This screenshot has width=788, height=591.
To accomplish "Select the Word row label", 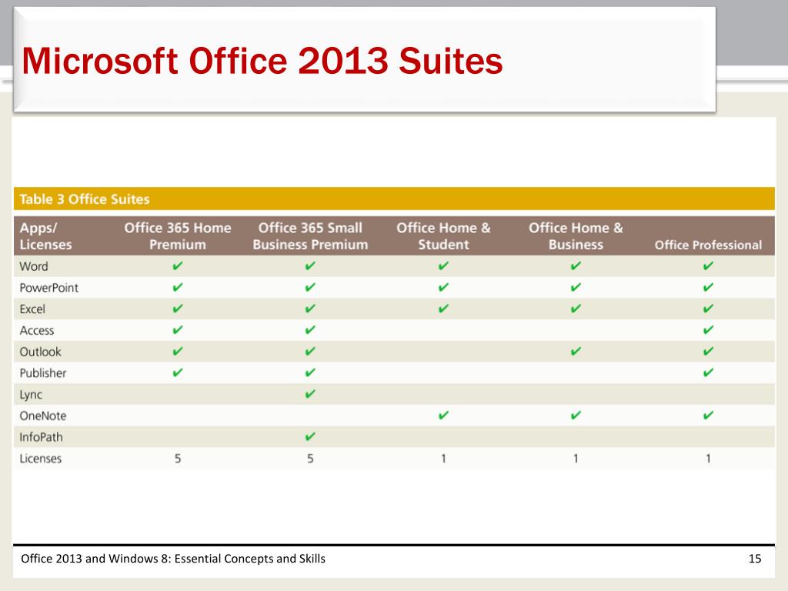I will point(34,266).
